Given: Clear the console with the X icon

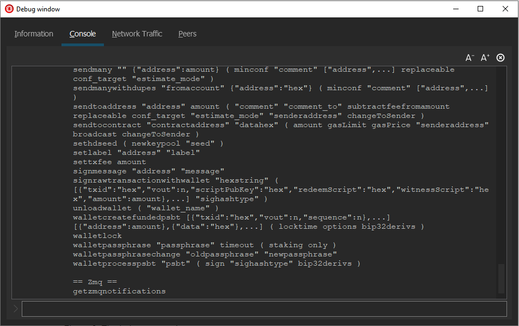Looking at the screenshot, I should pos(501,58).
